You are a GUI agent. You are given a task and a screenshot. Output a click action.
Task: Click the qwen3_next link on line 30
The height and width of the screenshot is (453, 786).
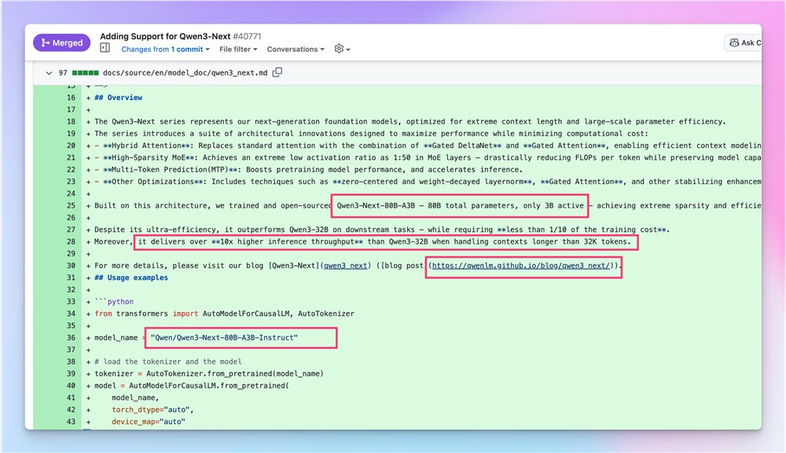[x=345, y=265]
